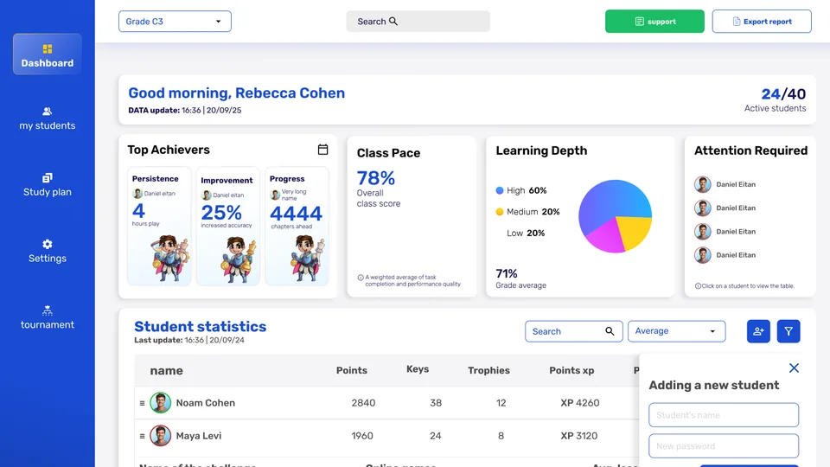Click Noam Cohen's avatar

coord(161,403)
